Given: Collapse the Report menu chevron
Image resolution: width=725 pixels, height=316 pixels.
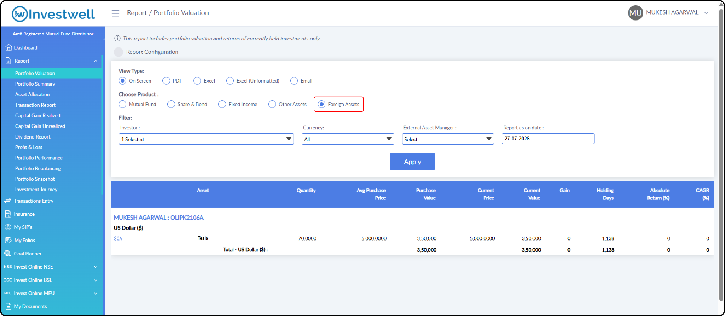Looking at the screenshot, I should pos(96,61).
